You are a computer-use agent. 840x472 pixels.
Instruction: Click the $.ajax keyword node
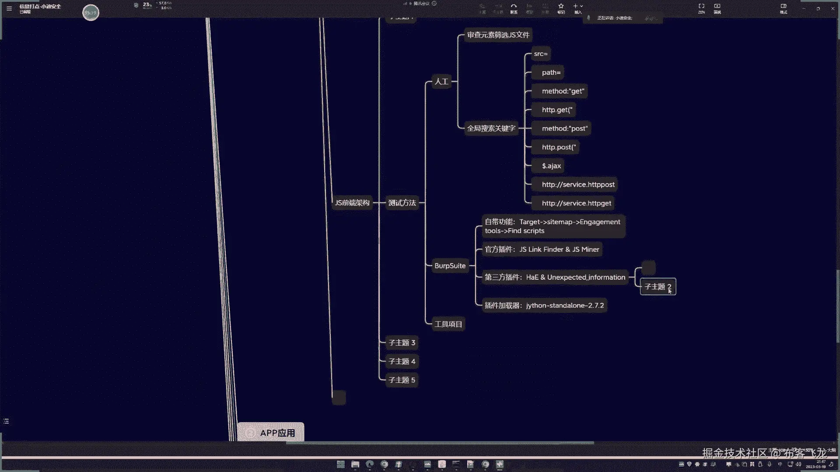(551, 166)
